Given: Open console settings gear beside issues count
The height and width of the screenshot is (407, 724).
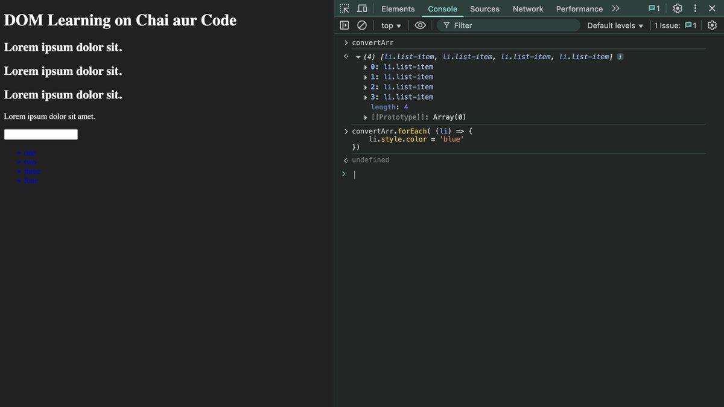Looking at the screenshot, I should tap(712, 25).
